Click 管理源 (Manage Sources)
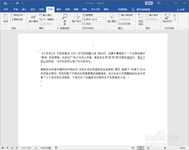This screenshot has height=150, width=189. 88,15
